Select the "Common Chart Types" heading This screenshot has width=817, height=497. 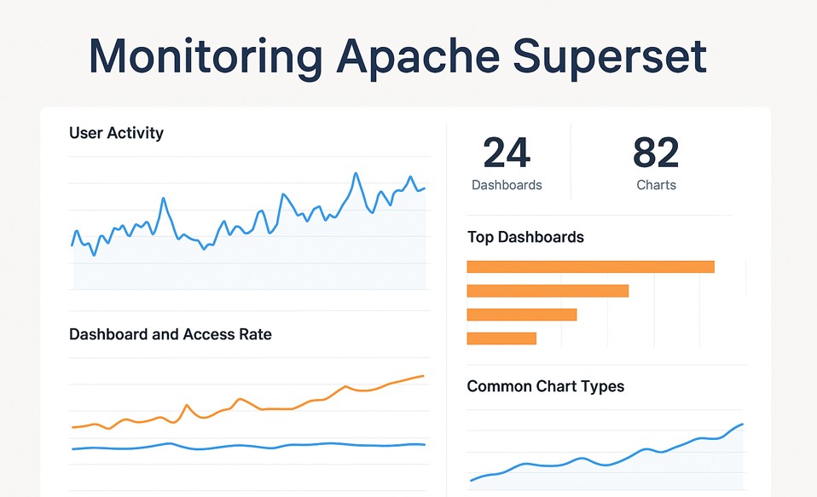[x=546, y=386]
